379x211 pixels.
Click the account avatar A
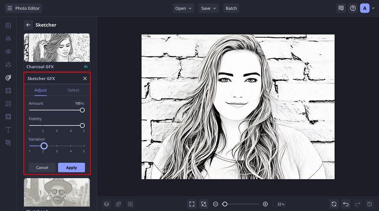pyautogui.click(x=365, y=8)
